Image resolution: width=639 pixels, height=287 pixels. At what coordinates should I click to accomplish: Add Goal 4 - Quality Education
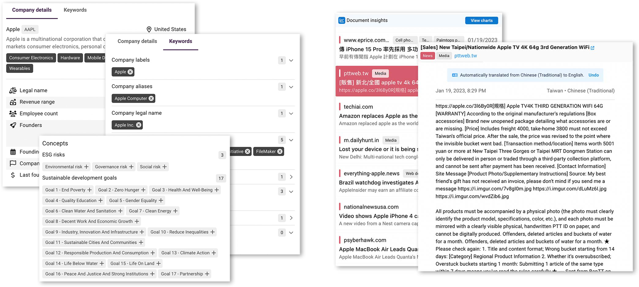[100, 201]
